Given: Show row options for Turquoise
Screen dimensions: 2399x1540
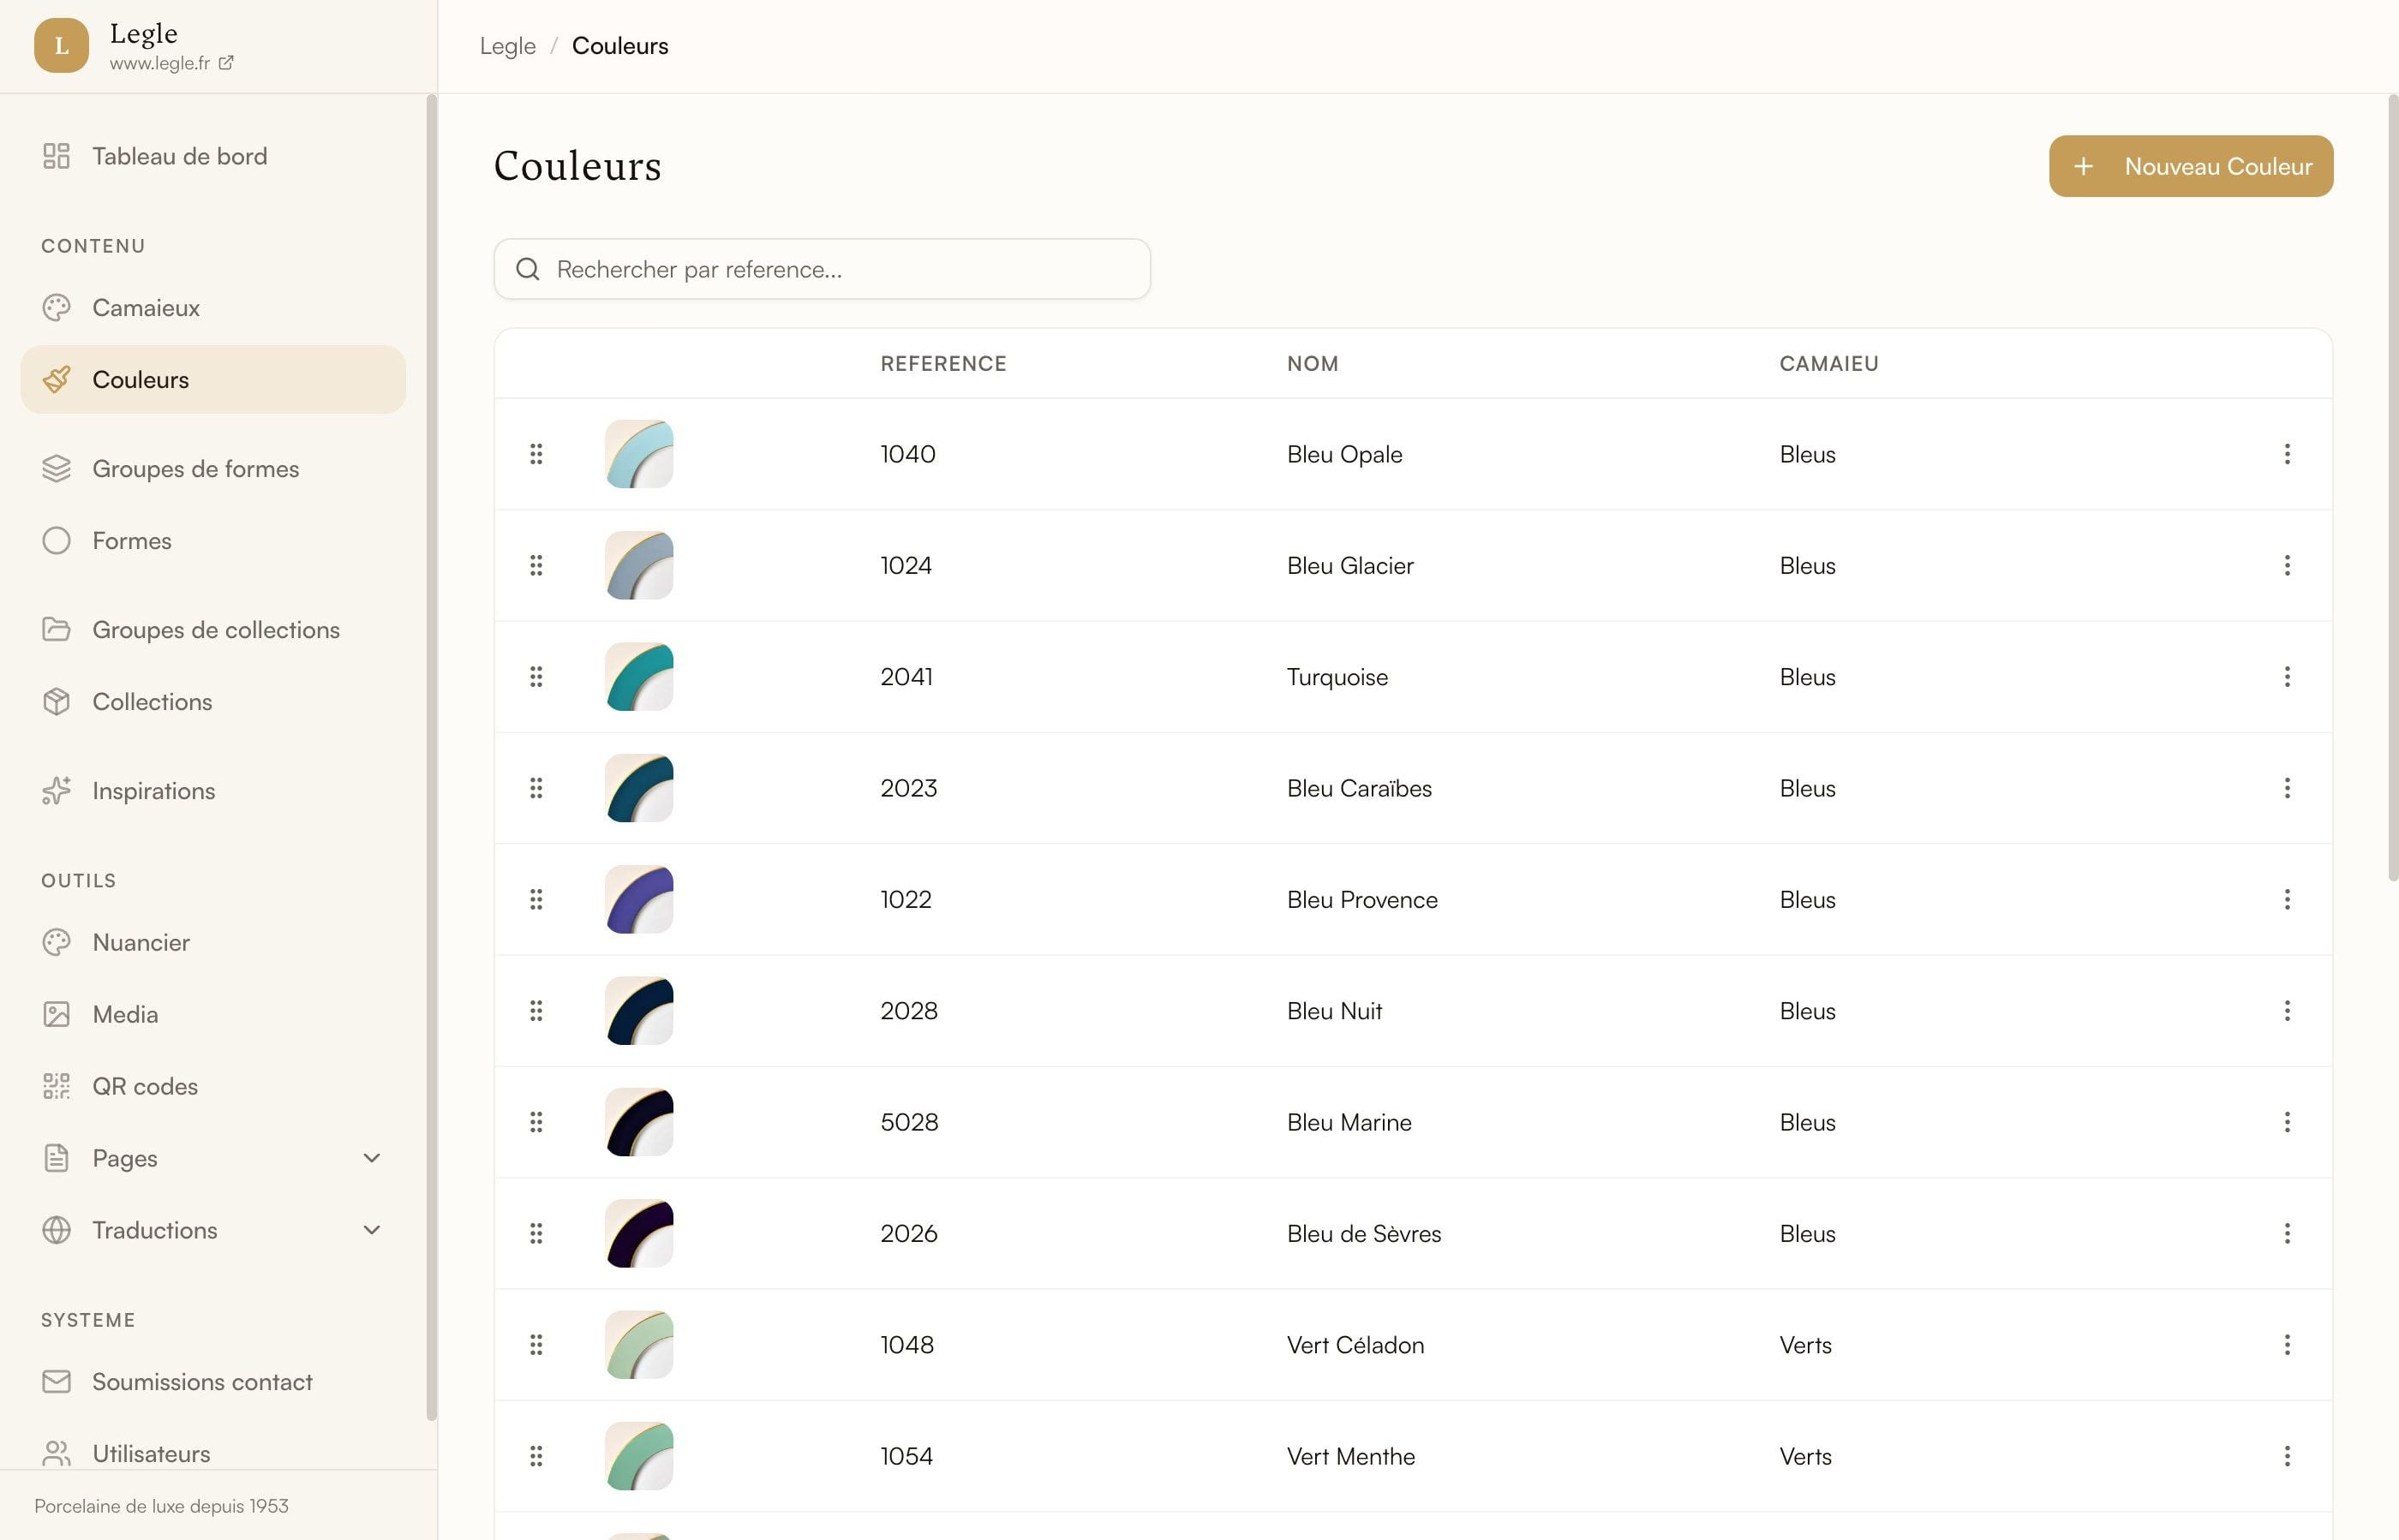Looking at the screenshot, I should point(2287,677).
